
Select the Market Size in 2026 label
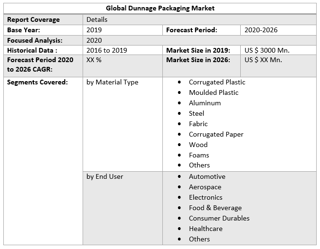click(x=198, y=60)
